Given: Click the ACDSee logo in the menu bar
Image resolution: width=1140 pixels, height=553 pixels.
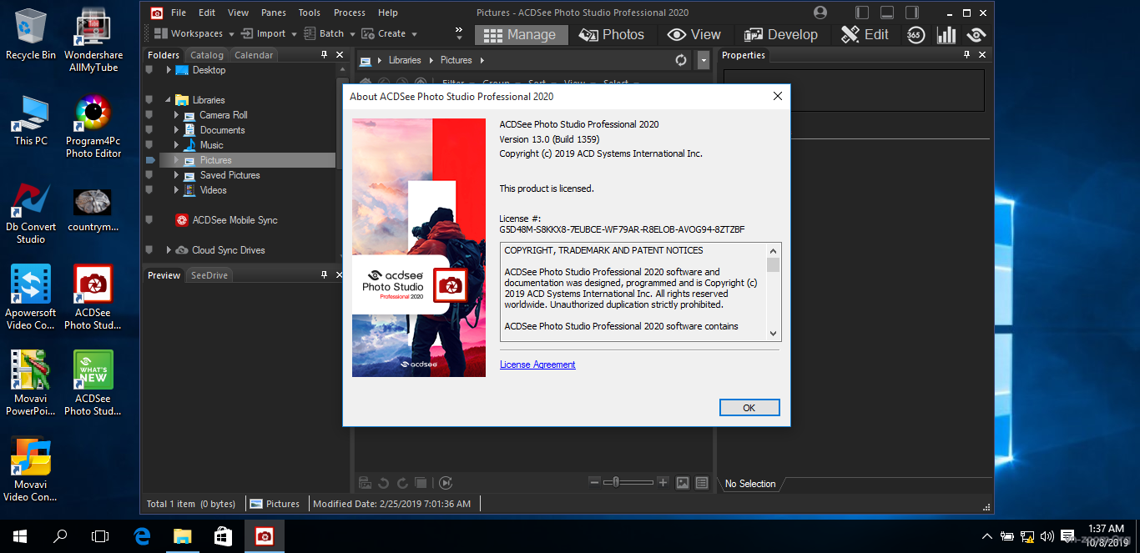Looking at the screenshot, I should click(156, 13).
